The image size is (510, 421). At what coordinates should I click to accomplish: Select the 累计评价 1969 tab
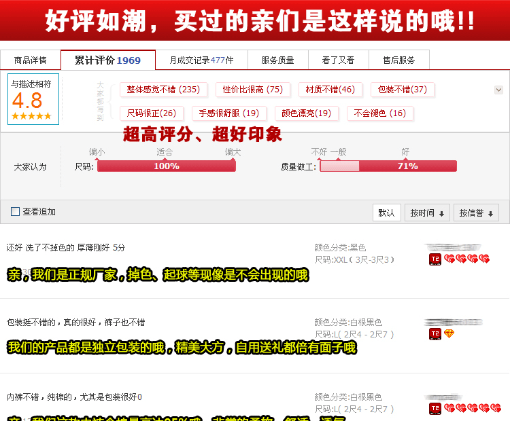click(x=108, y=60)
